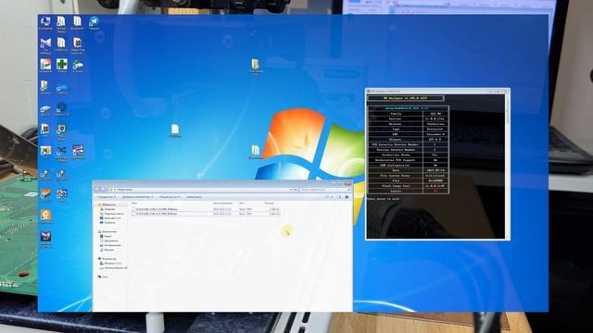This screenshot has height=333, width=593.
Task: Sort files by Размер column header
Action: pos(271,203)
